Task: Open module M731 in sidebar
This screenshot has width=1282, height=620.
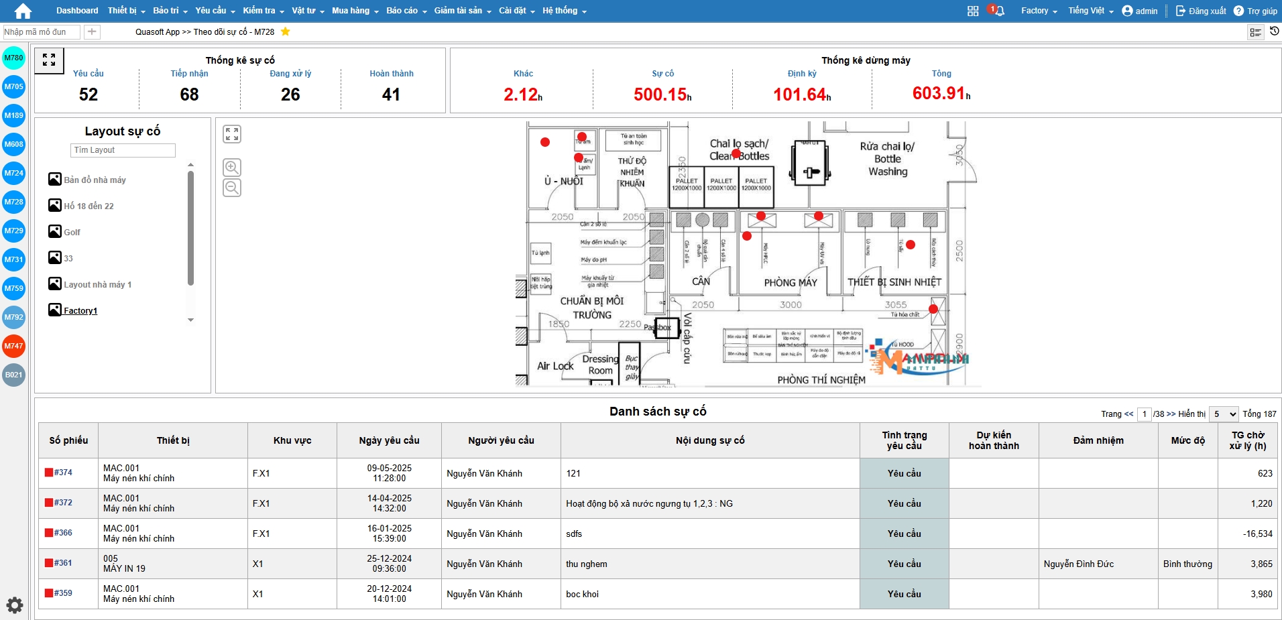Action: 13,259
